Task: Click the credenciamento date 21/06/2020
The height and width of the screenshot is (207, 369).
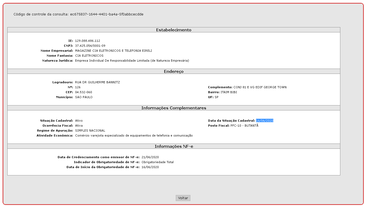Action: [x=150, y=157]
